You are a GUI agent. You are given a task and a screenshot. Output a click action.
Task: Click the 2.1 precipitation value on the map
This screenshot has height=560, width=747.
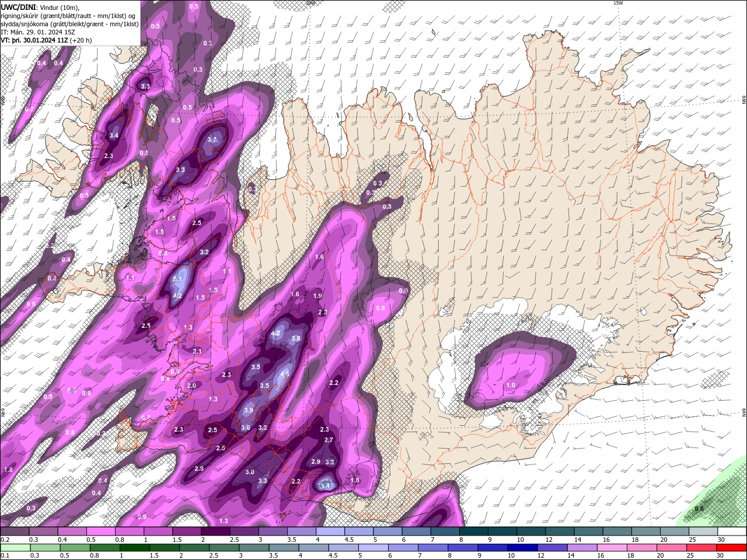(x=197, y=351)
